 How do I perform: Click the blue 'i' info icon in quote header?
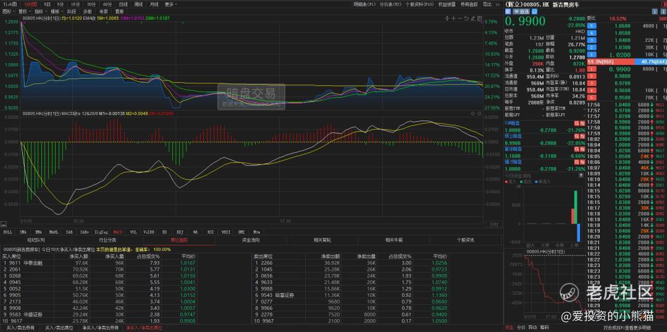coord(654,12)
